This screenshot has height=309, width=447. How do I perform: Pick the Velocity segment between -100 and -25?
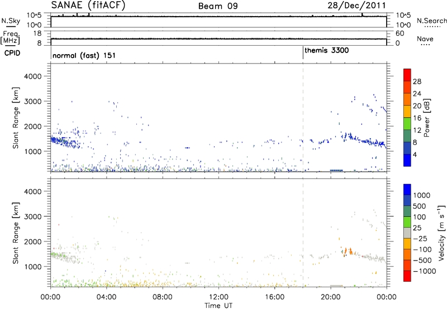click(407, 244)
